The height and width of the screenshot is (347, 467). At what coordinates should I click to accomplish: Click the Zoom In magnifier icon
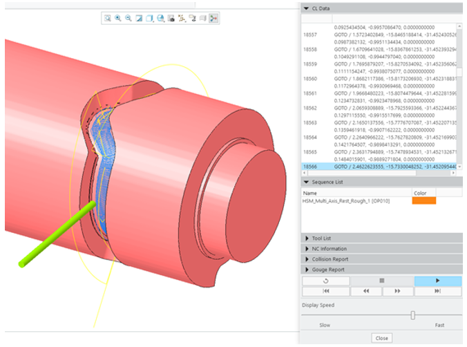118,19
